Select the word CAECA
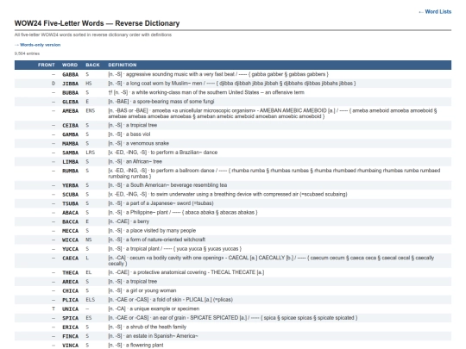466x349 pixels. (x=71, y=259)
